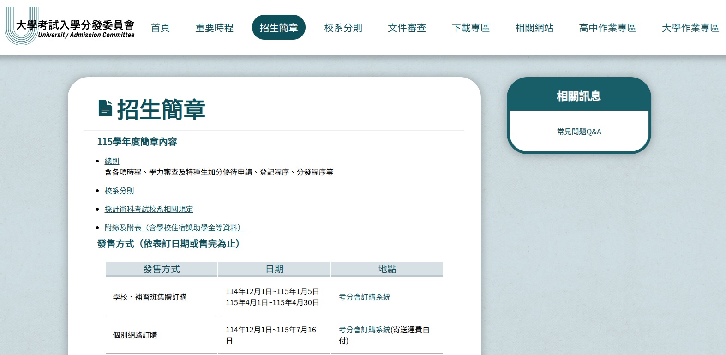Select the highlighted 招生簡章 nav tab
The width and height of the screenshot is (726, 355).
pos(278,28)
